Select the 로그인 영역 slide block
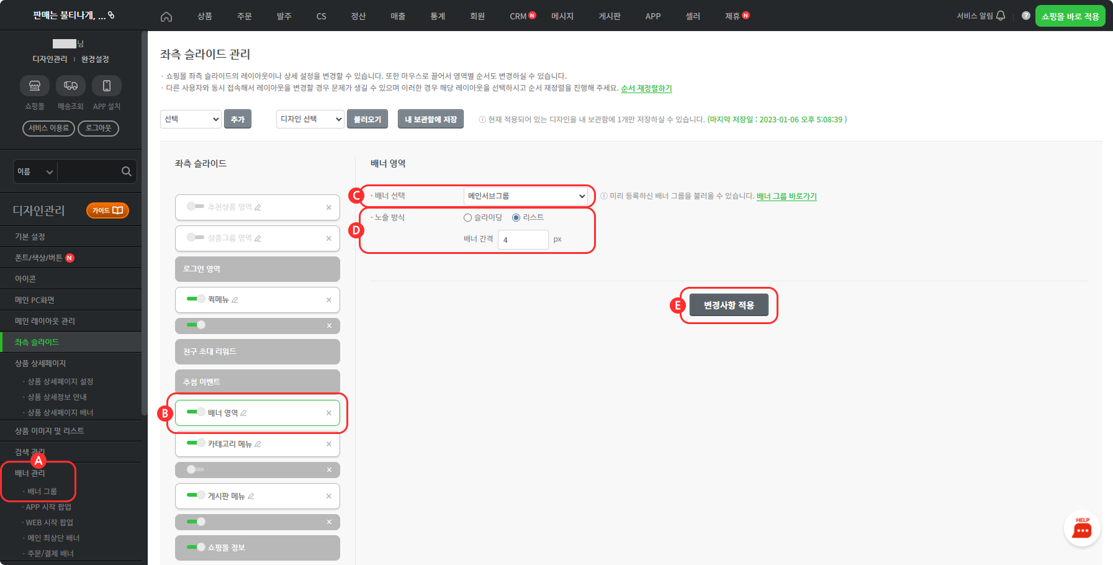This screenshot has width=1113, height=565. pyautogui.click(x=258, y=269)
